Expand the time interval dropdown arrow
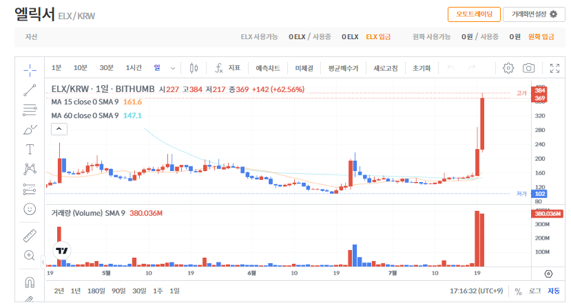The height and width of the screenshot is (305, 571). pos(173,68)
